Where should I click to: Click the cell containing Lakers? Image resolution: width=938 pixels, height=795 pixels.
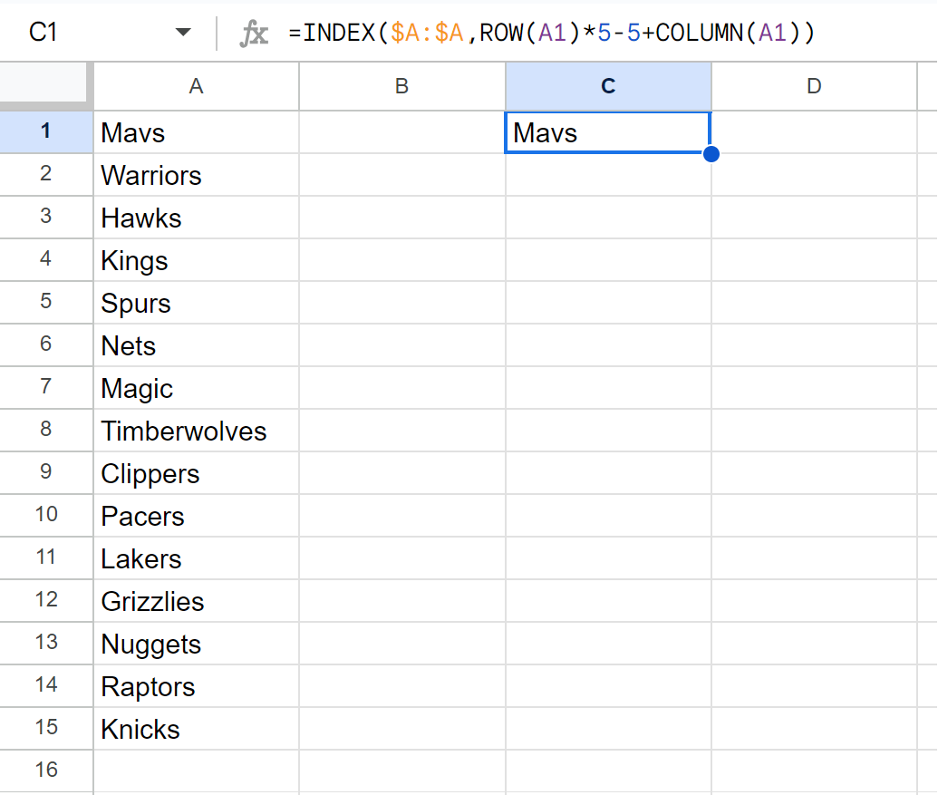[197, 557]
